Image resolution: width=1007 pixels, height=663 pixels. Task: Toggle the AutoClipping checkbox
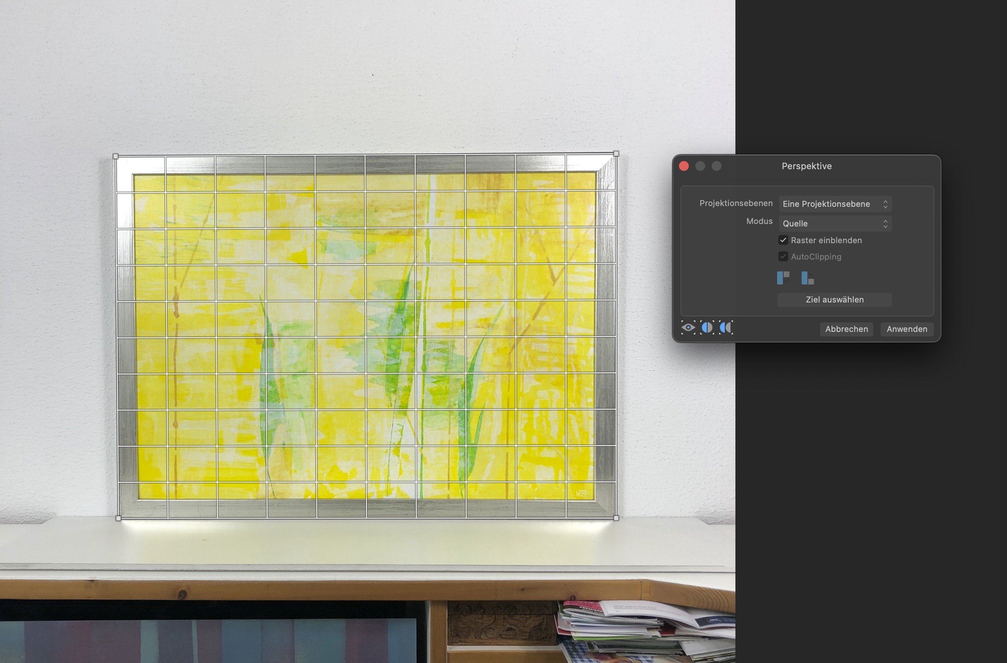783,257
